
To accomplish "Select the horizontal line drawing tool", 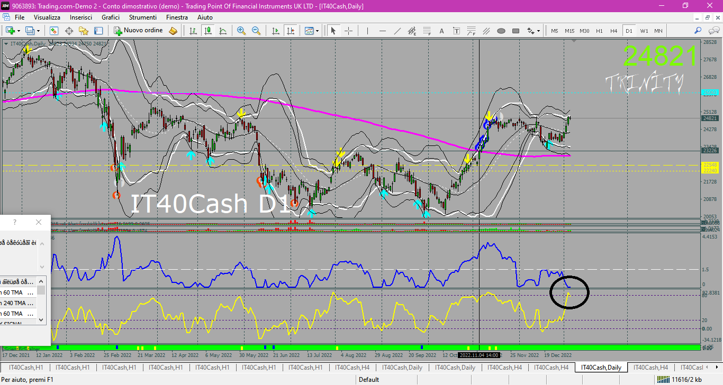I will pyautogui.click(x=383, y=31).
